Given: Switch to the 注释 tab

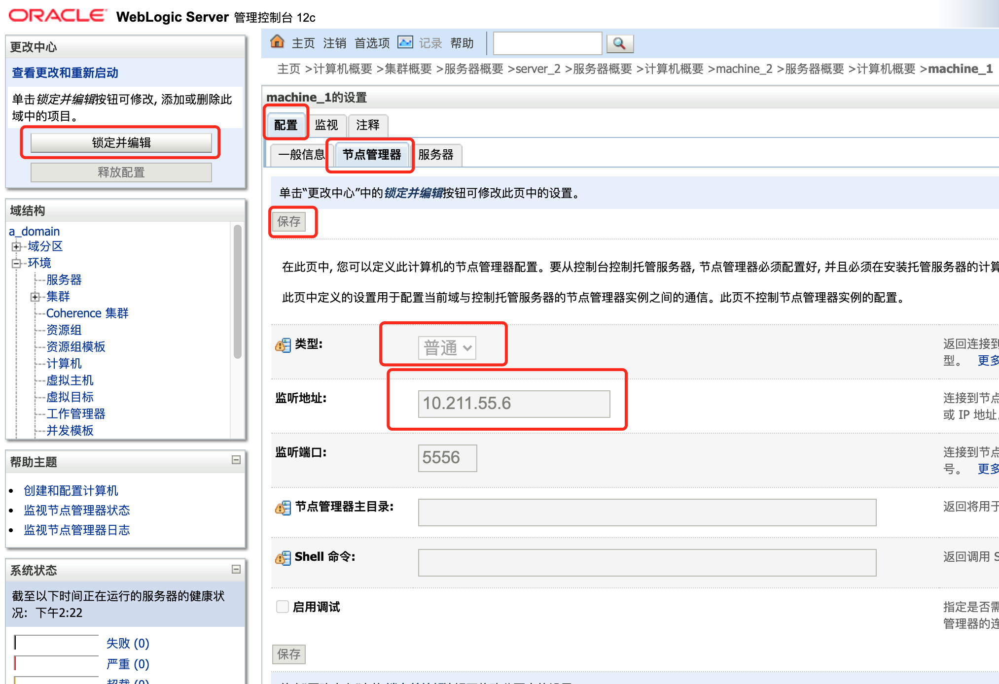Looking at the screenshot, I should (x=368, y=125).
